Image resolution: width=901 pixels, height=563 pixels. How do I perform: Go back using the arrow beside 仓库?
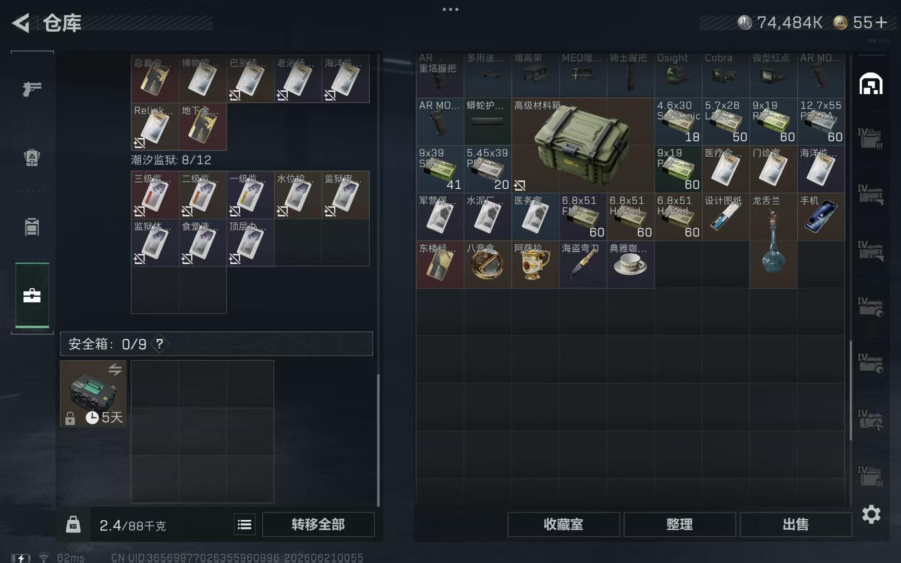(x=21, y=23)
